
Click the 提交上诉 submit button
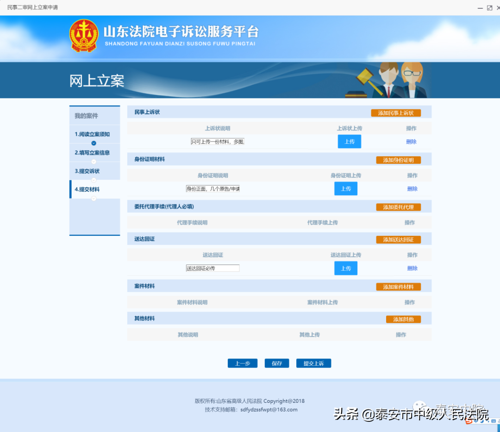tap(313, 363)
